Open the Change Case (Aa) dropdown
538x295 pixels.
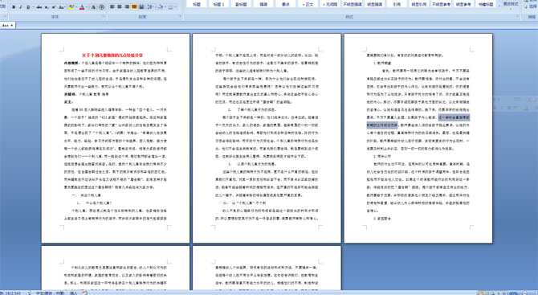click(x=62, y=7)
